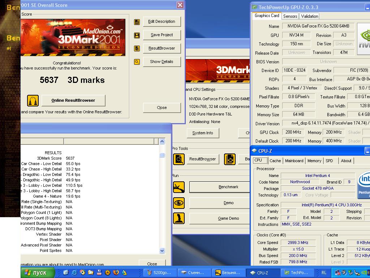
Task: Click the results list scrollbar thumb
Action: click(x=162, y=155)
